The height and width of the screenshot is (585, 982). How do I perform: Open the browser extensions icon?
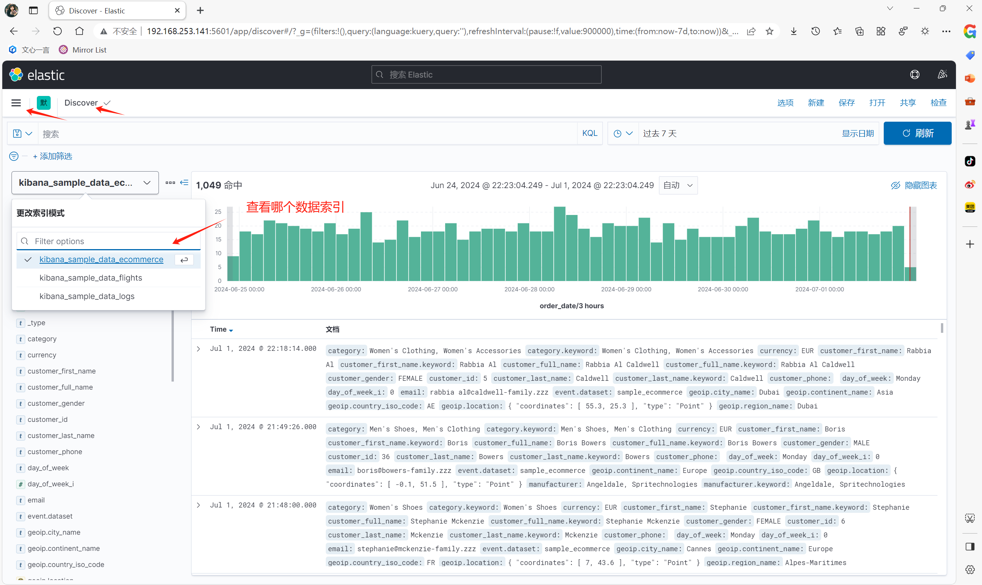click(x=881, y=31)
